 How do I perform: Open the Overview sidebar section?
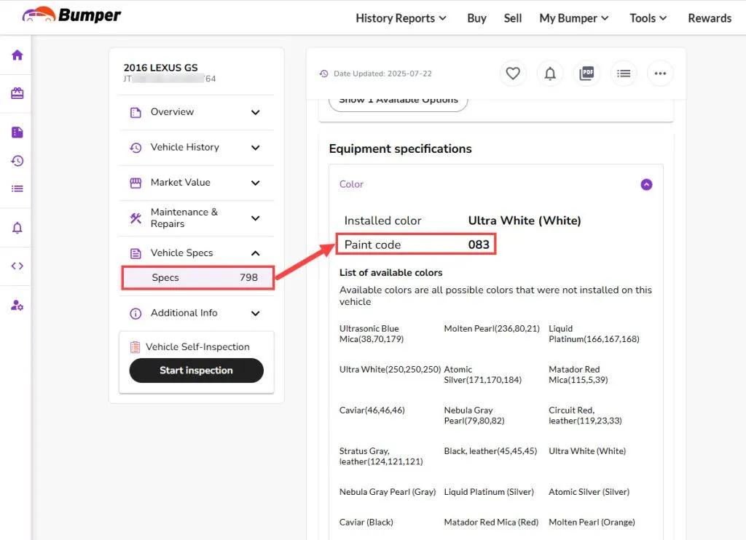(x=196, y=112)
